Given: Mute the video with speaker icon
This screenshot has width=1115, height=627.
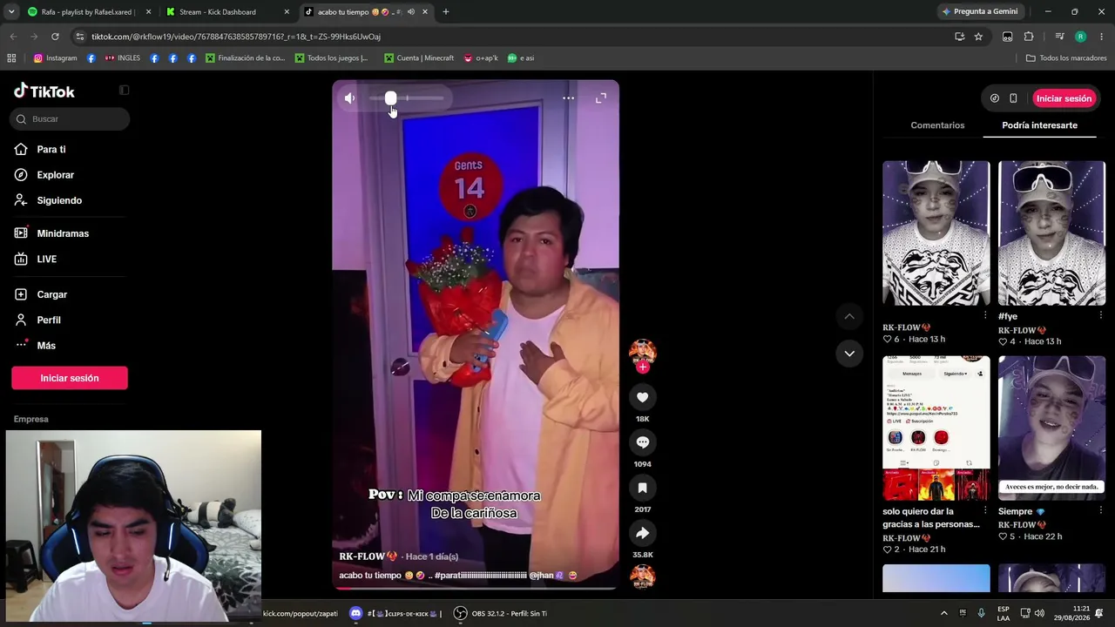Looking at the screenshot, I should [349, 98].
